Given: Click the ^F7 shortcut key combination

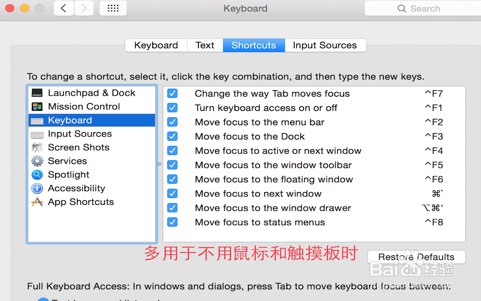Looking at the screenshot, I should (x=433, y=93).
